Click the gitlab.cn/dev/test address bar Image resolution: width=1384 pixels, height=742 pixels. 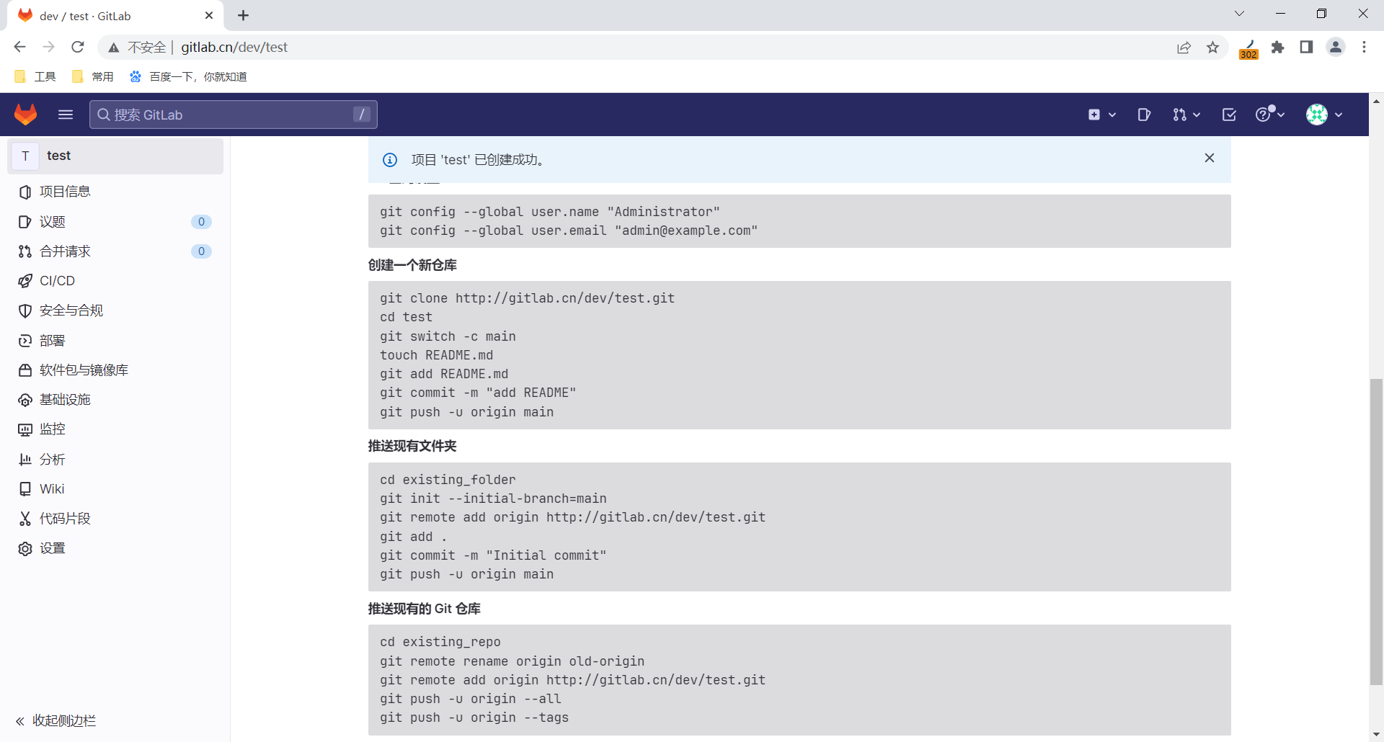point(234,47)
